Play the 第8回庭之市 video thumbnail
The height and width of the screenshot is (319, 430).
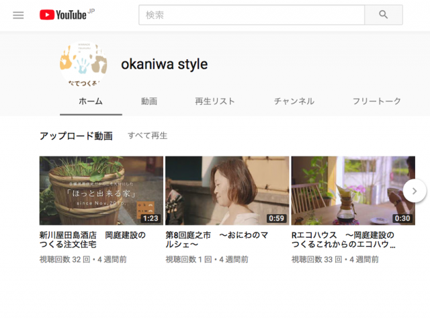[227, 191]
